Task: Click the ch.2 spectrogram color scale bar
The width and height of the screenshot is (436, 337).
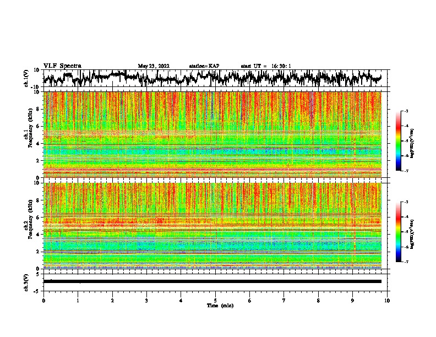Action: pyautogui.click(x=399, y=232)
